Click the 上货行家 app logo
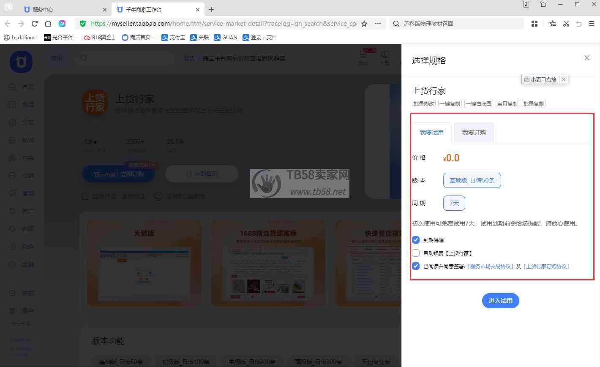The image size is (600, 367). (95, 103)
